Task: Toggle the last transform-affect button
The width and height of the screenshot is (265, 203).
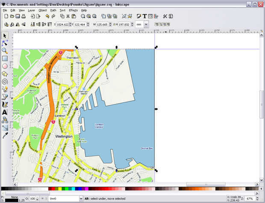Action: pos(168,24)
